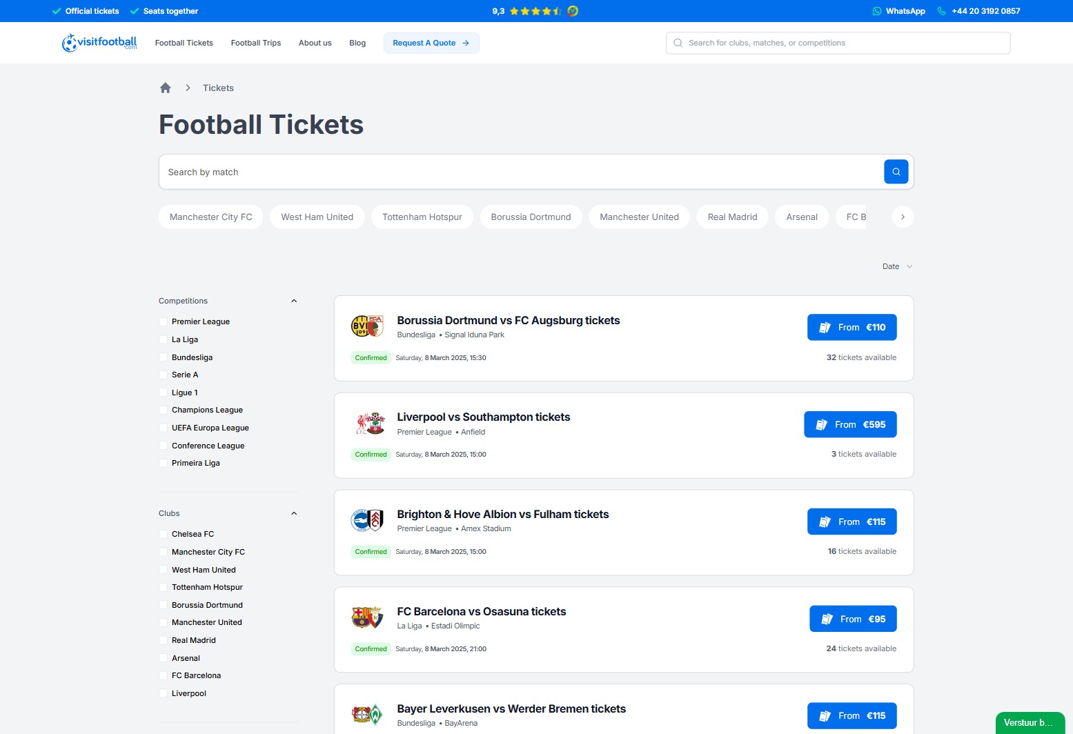Check the Bundesliga filter
The height and width of the screenshot is (734, 1073).
162,357
